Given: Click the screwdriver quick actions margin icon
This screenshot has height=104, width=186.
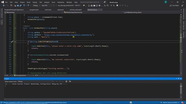Looking at the screenshot, I should point(12,42).
